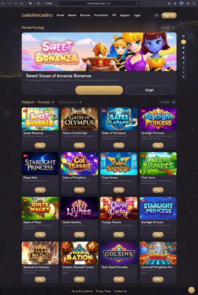Click the grid view icon in right sidebar
Screen dimensions: 198x295
pyautogui.click(x=184, y=36)
